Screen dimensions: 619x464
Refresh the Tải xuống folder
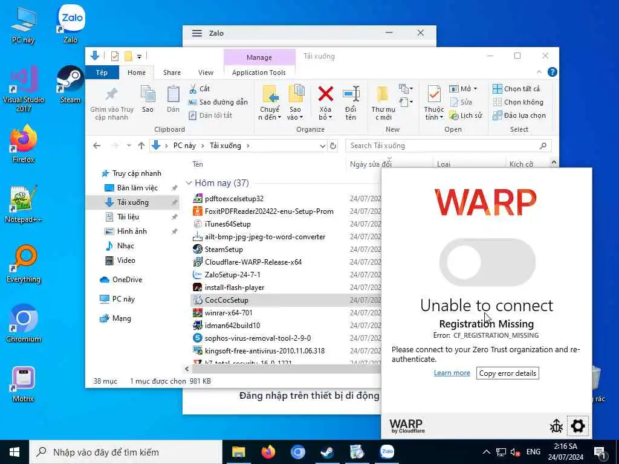point(333,146)
